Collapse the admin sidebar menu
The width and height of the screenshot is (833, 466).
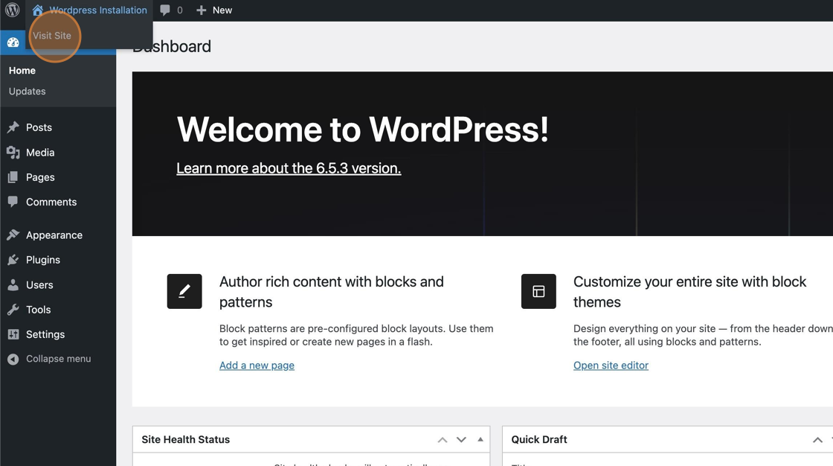(58, 359)
